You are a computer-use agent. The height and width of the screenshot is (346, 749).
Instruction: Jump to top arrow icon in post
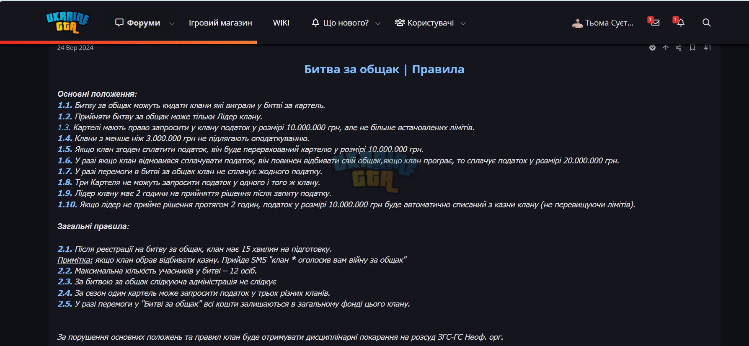pyautogui.click(x=665, y=48)
